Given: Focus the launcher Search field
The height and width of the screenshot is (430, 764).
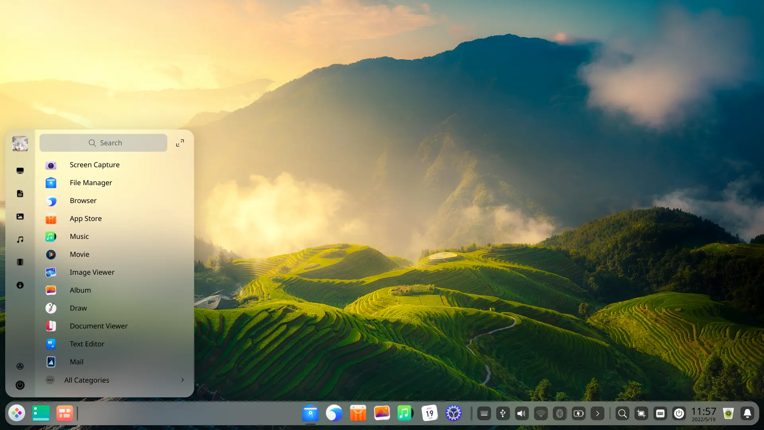Looking at the screenshot, I should click(103, 143).
